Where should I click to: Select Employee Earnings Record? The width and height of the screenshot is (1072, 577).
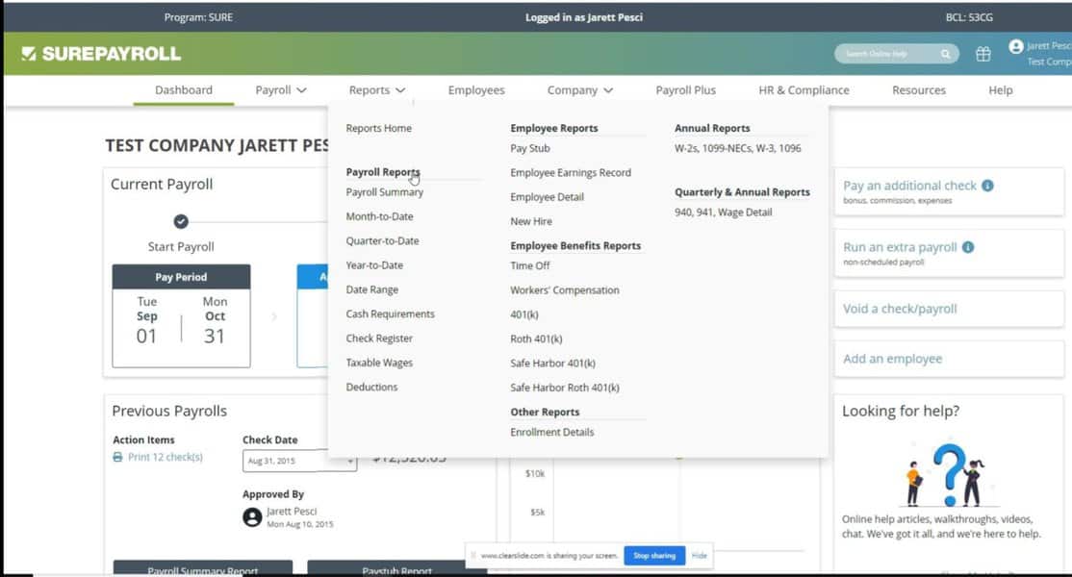571,173
